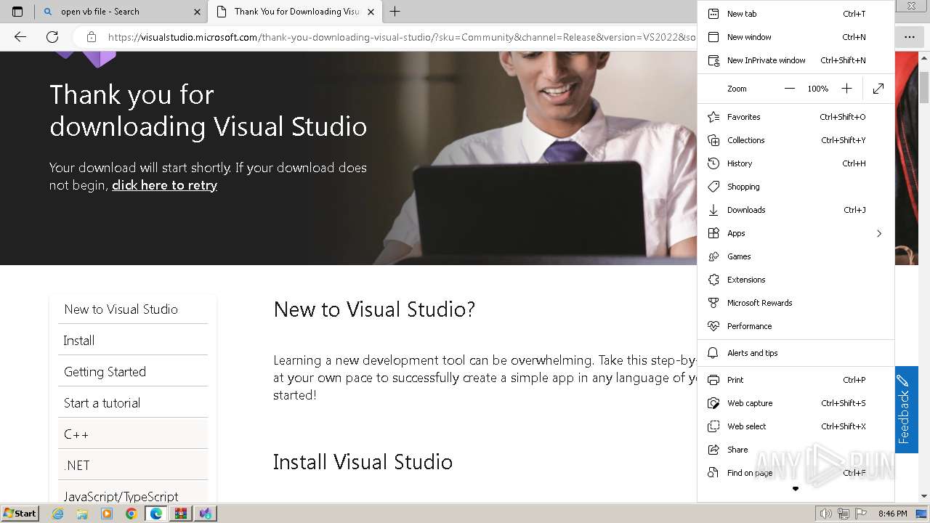This screenshot has height=523, width=930.
Task: Expand the Apps submenu
Action: tap(796, 233)
